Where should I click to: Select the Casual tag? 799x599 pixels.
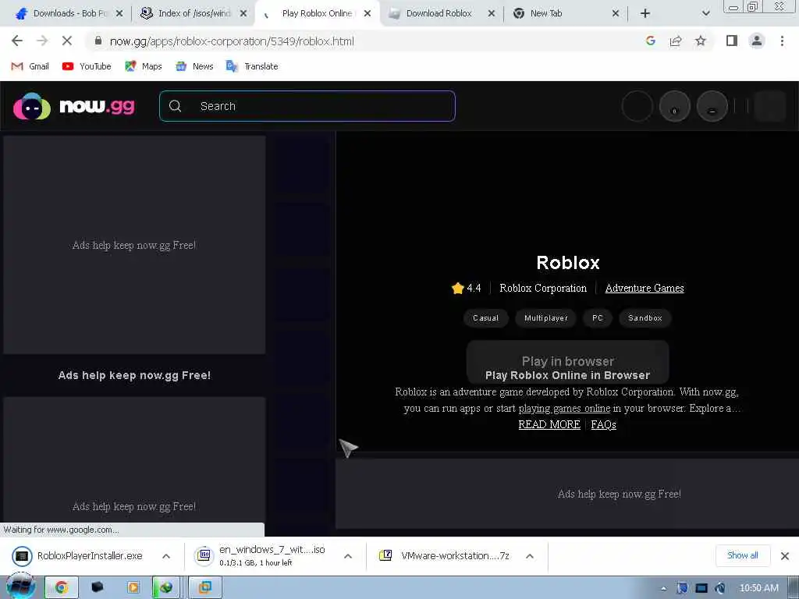click(485, 318)
